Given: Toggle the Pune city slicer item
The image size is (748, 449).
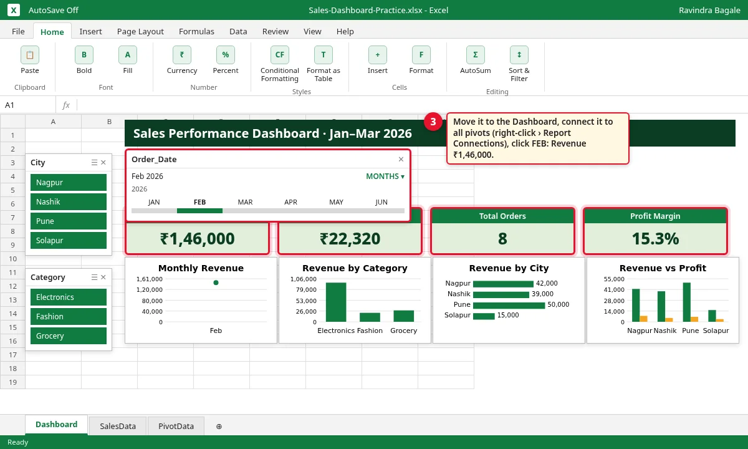Looking at the screenshot, I should point(69,221).
